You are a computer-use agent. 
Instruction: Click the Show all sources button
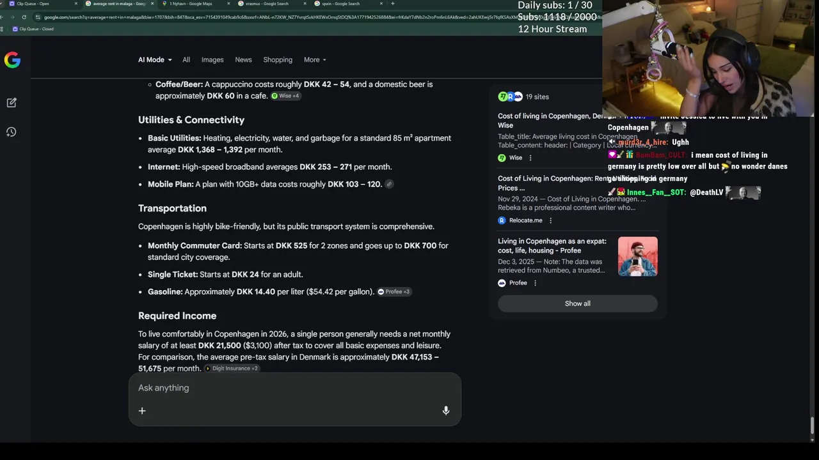[578, 303]
